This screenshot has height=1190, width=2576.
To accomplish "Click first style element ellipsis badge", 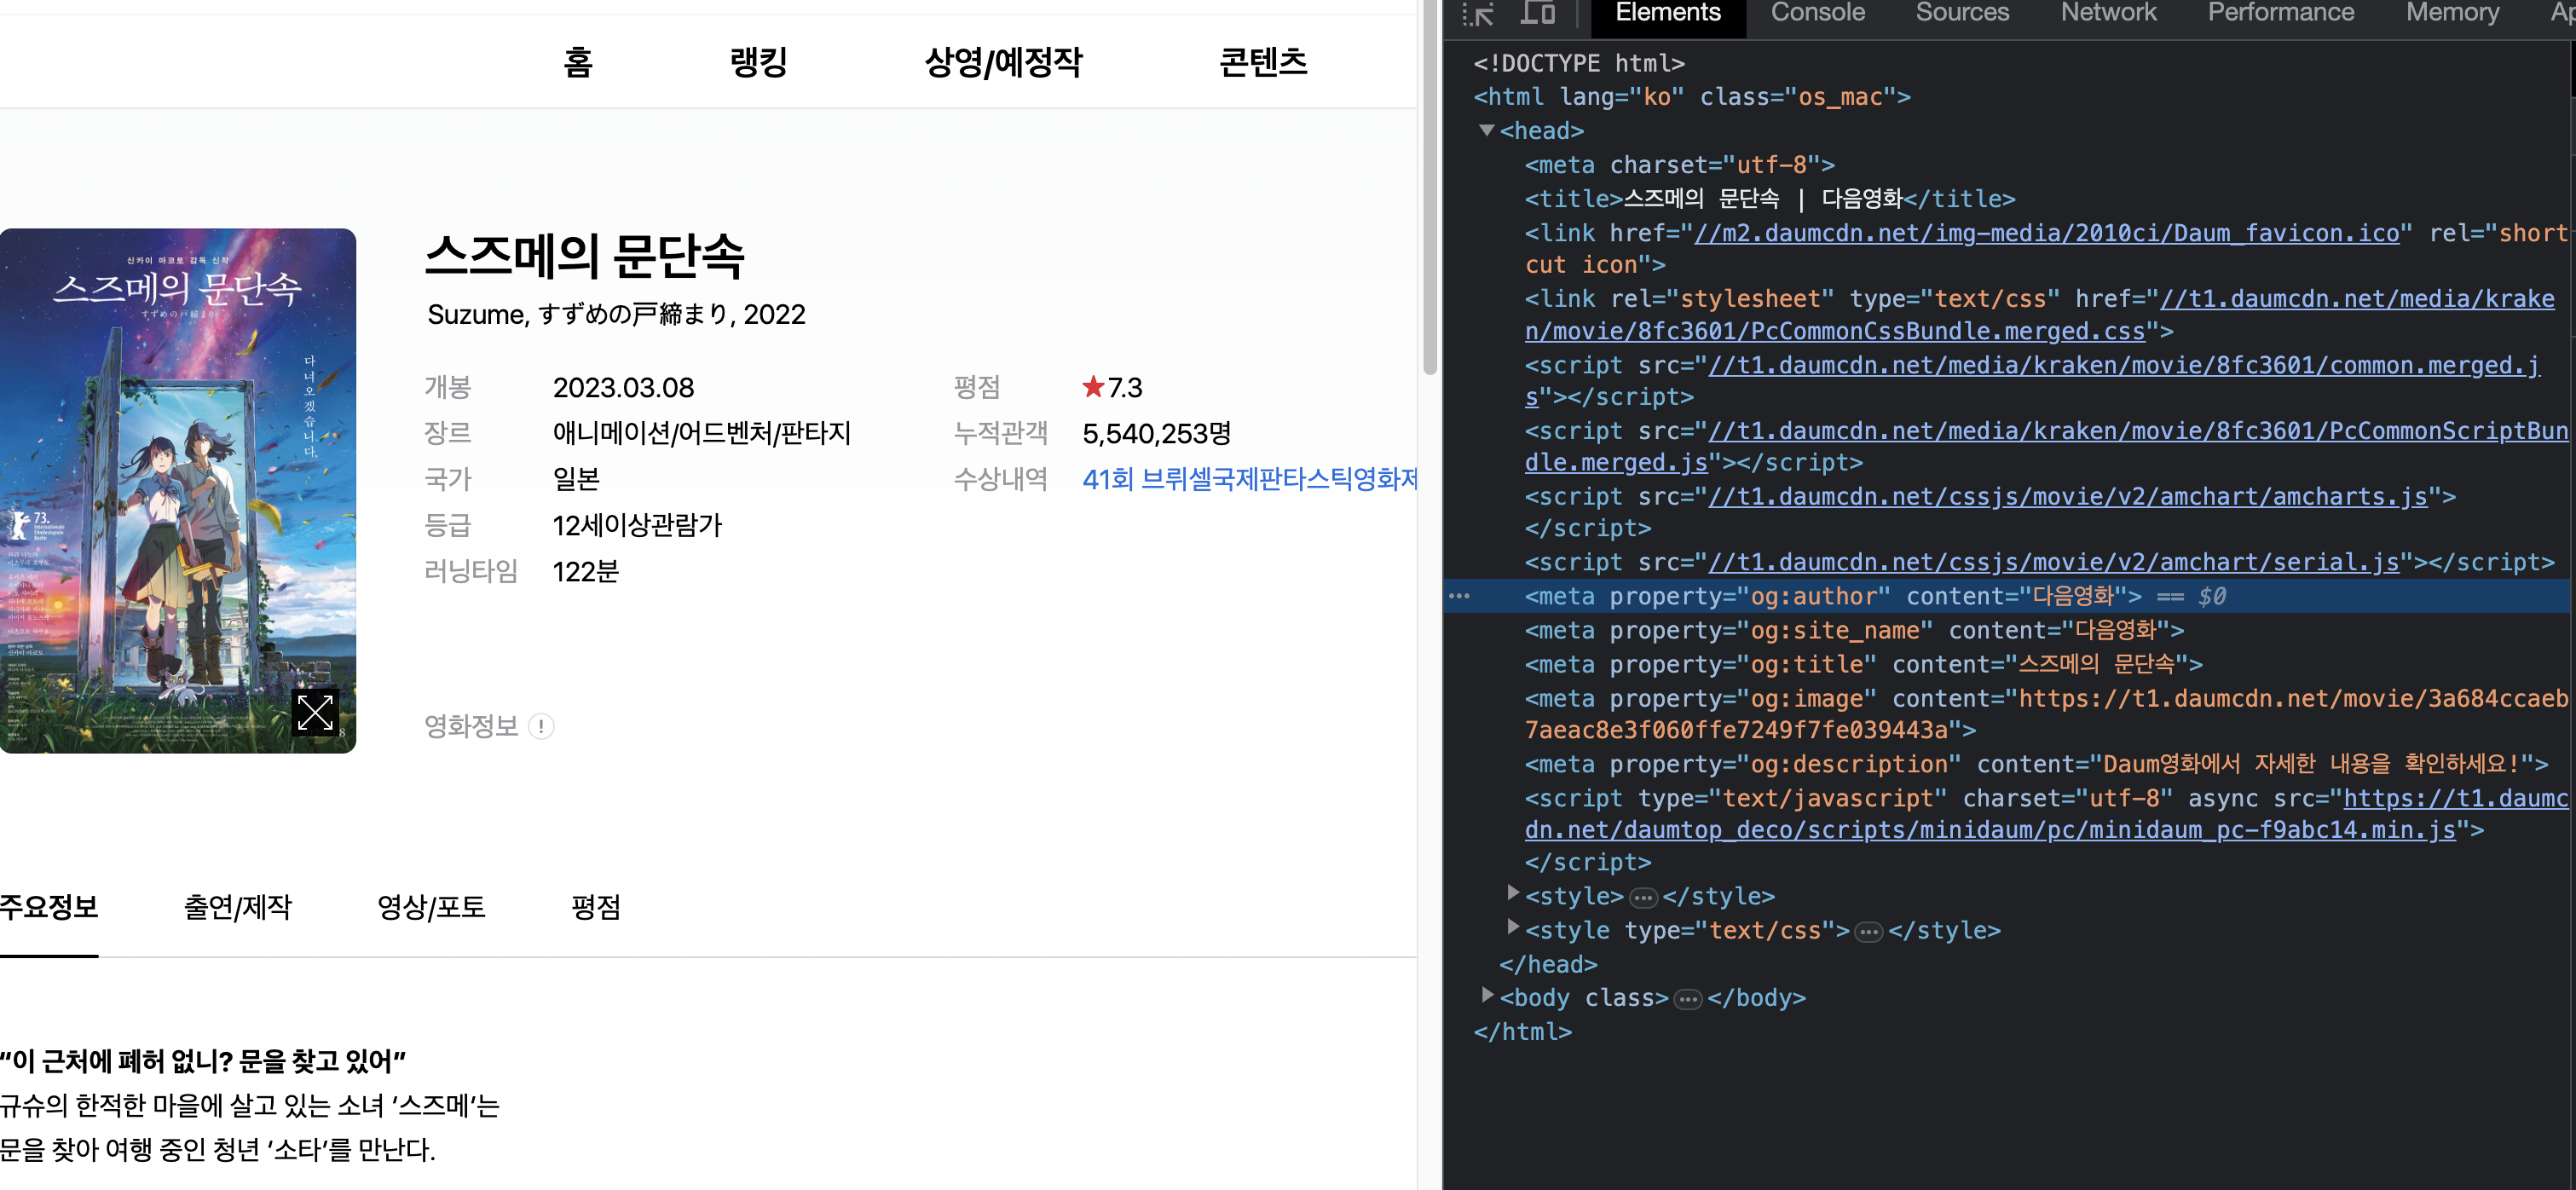I will tap(1643, 897).
